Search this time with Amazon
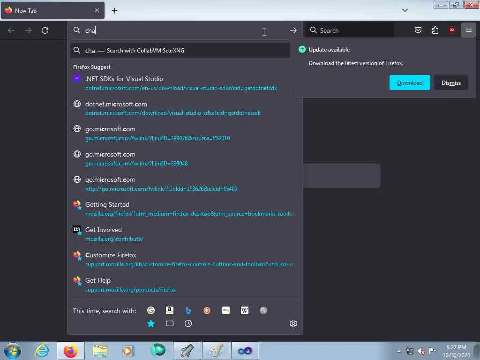The width and height of the screenshot is (480, 360). coord(170,310)
